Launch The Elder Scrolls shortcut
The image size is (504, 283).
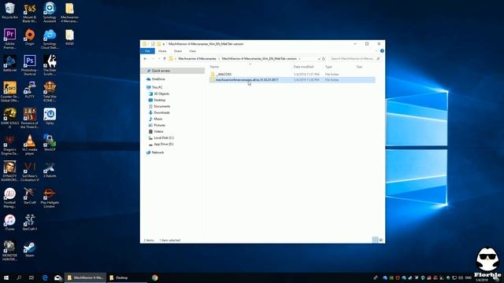(50, 65)
